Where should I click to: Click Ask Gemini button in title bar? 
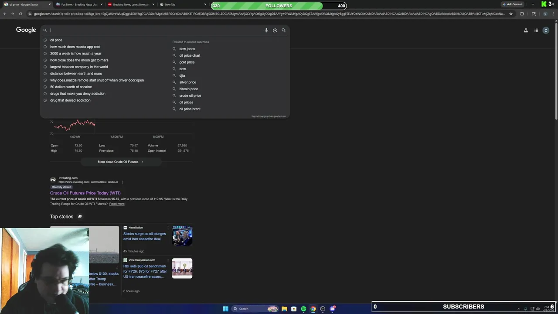click(512, 4)
